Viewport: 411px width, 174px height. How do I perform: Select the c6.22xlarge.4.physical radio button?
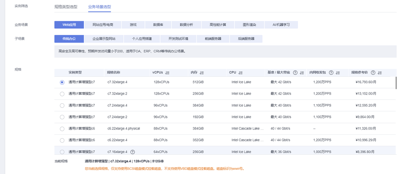pyautogui.click(x=62, y=129)
